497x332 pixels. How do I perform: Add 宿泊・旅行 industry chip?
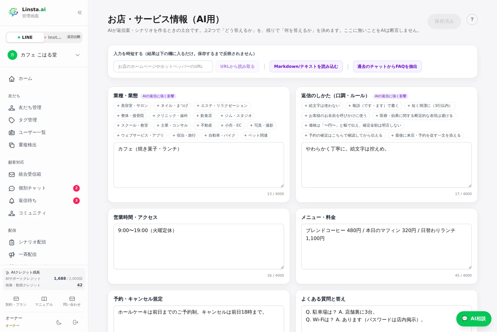pyautogui.click(x=184, y=136)
